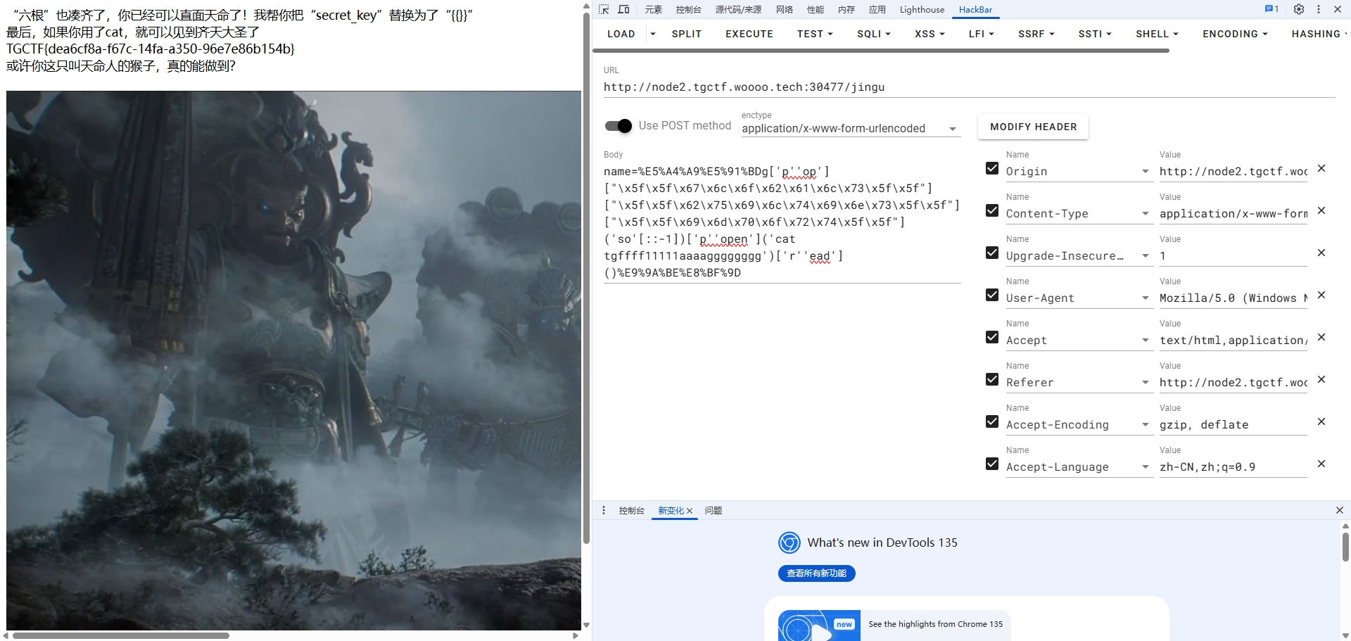The height and width of the screenshot is (641, 1351).
Task: Toggle the device toolbar icon
Action: click(623, 9)
